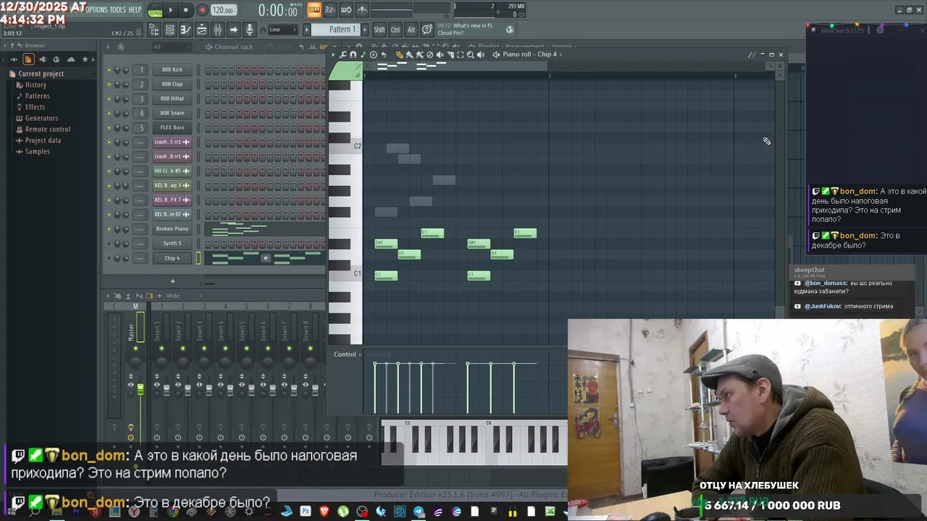The height and width of the screenshot is (521, 927).
Task: Click the Brave browser taskbar icon
Action: (x=324, y=512)
